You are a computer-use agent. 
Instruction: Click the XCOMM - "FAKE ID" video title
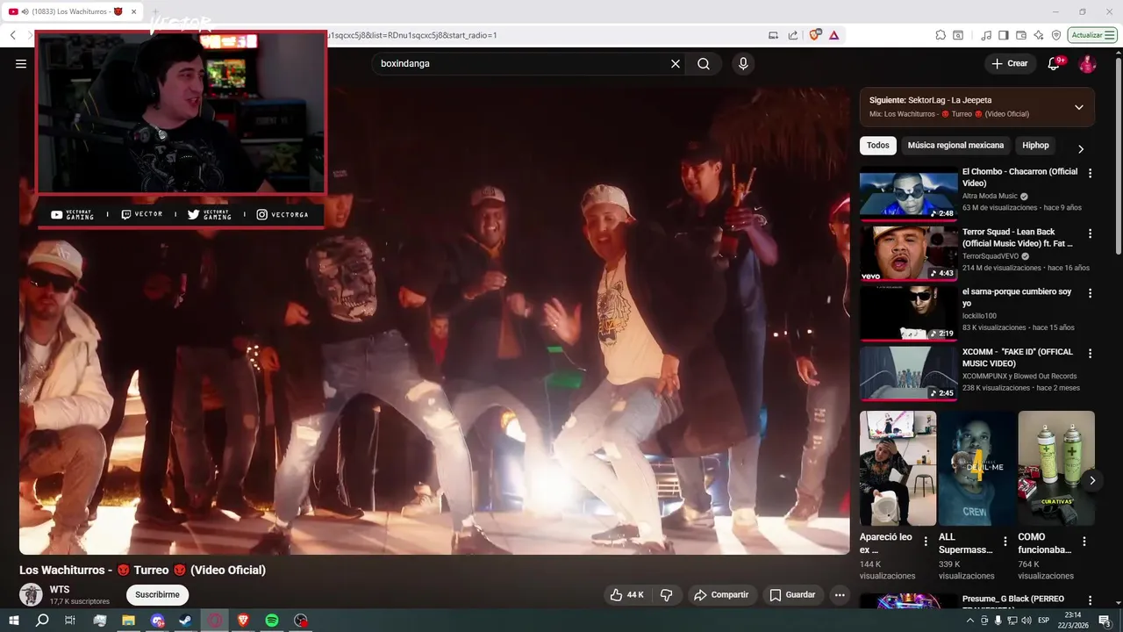tap(1018, 357)
